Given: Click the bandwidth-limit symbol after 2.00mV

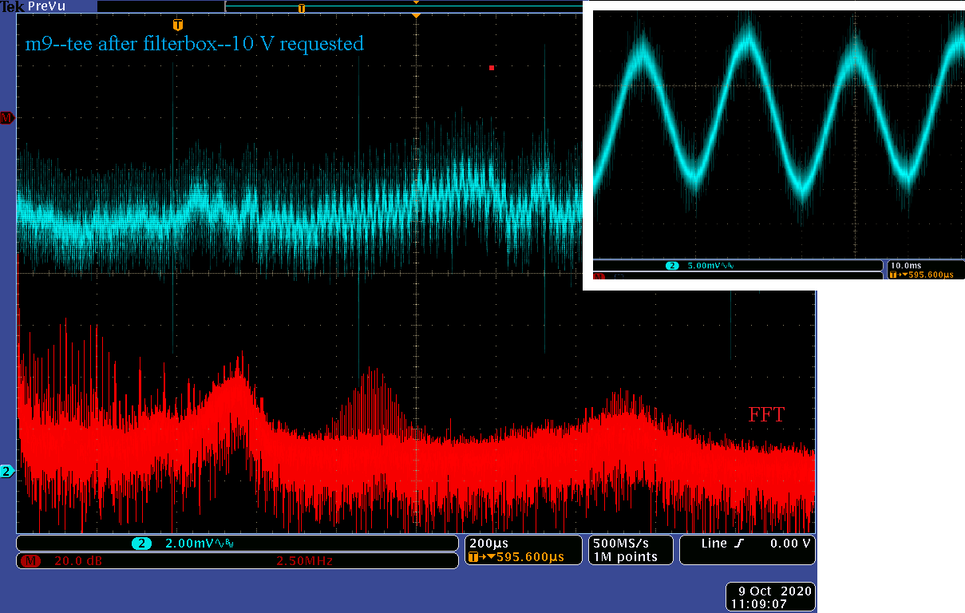Looking at the screenshot, I should click(x=229, y=544).
